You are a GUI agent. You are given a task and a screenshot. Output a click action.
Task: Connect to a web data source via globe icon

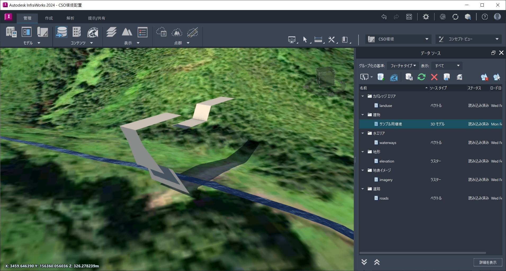click(x=394, y=77)
